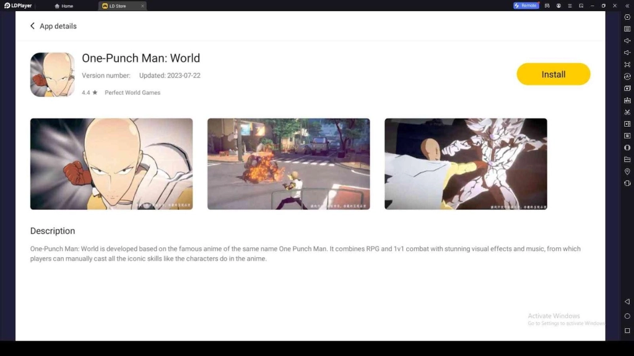Tap the Android home circle button
Screen dimensions: 634x356
click(627, 316)
